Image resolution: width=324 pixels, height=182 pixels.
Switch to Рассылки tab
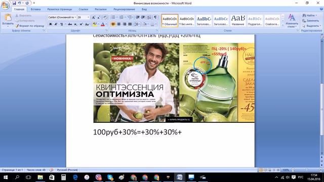point(101,9)
